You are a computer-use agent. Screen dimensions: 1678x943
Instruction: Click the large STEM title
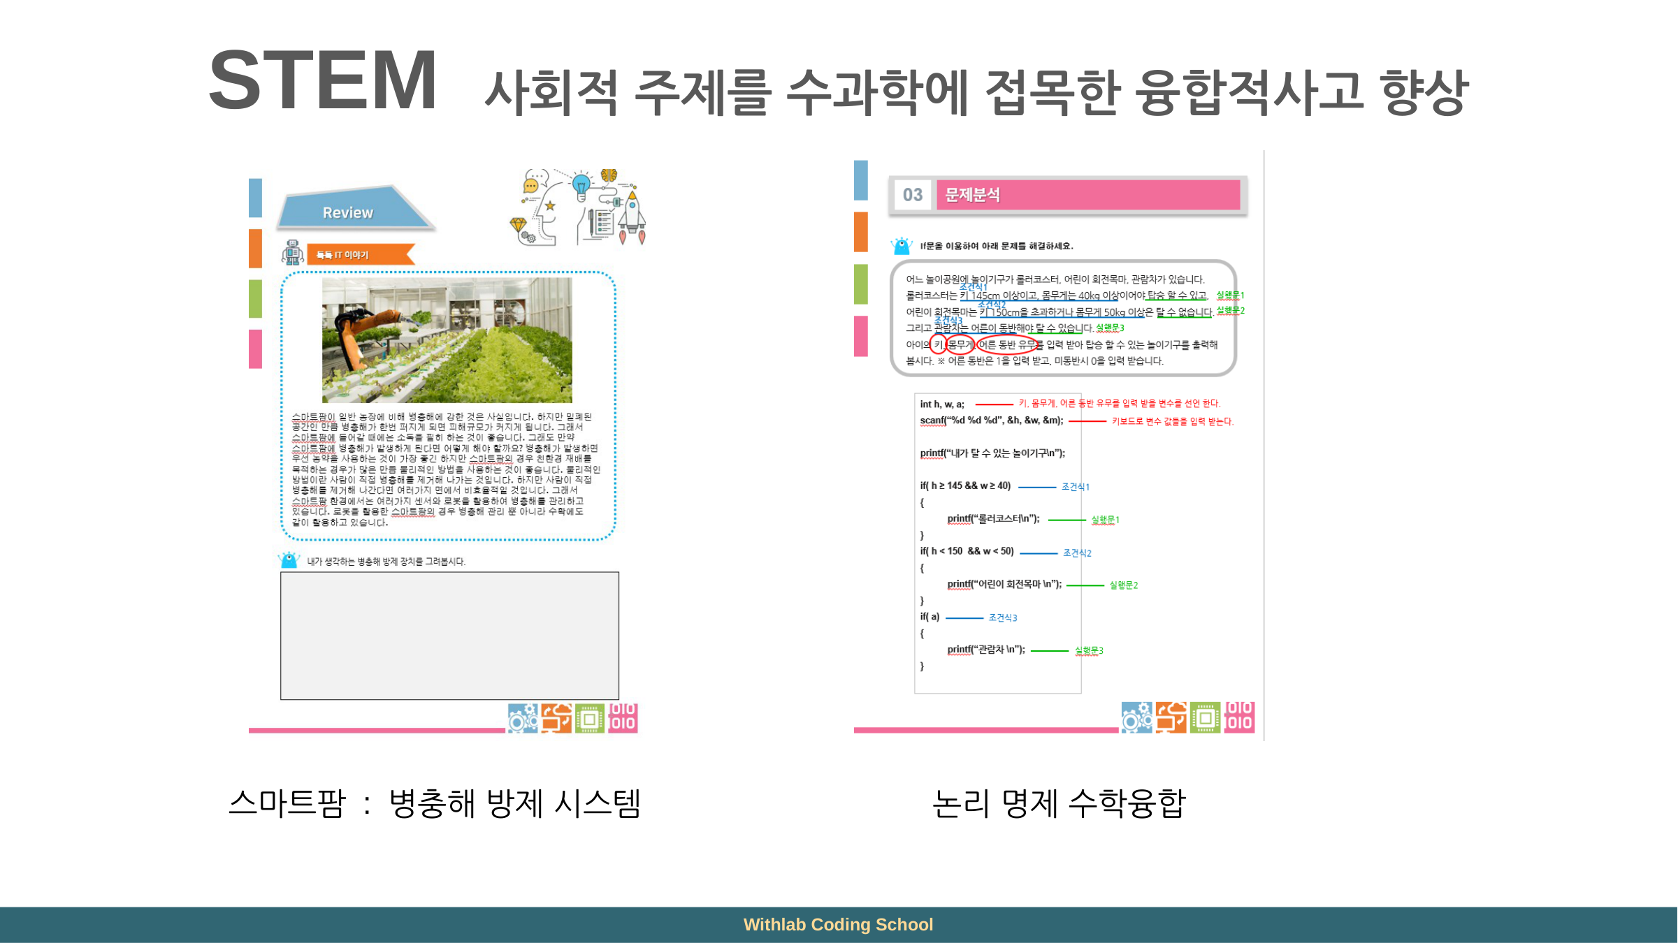click(x=323, y=80)
